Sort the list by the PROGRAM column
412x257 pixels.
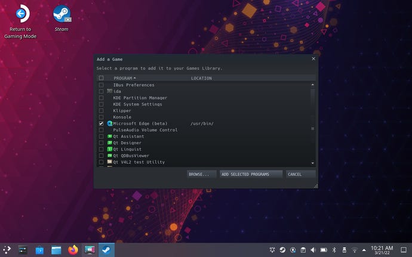coord(124,78)
